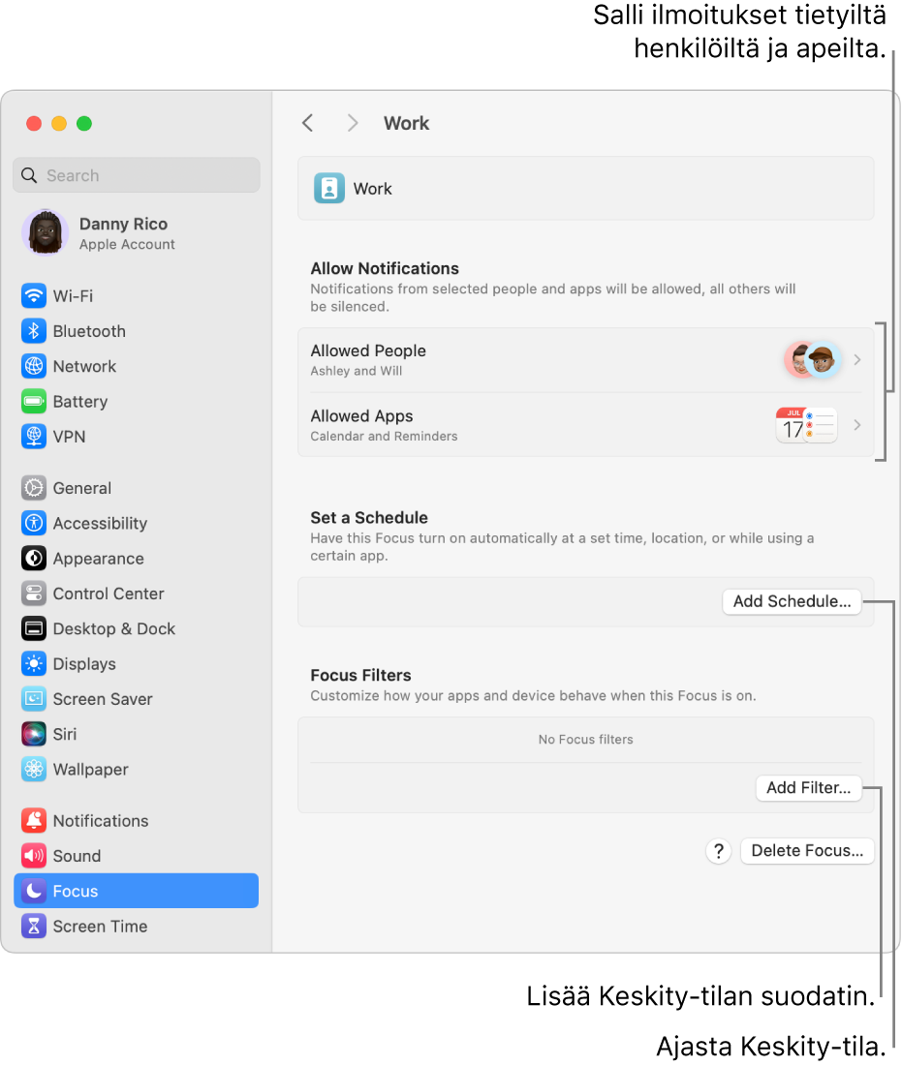
Task: Open Battery settings icon
Action: pyautogui.click(x=33, y=401)
